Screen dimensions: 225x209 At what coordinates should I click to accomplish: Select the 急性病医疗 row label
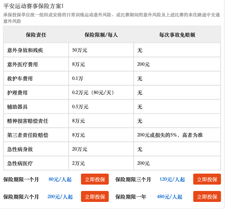tap(20, 163)
